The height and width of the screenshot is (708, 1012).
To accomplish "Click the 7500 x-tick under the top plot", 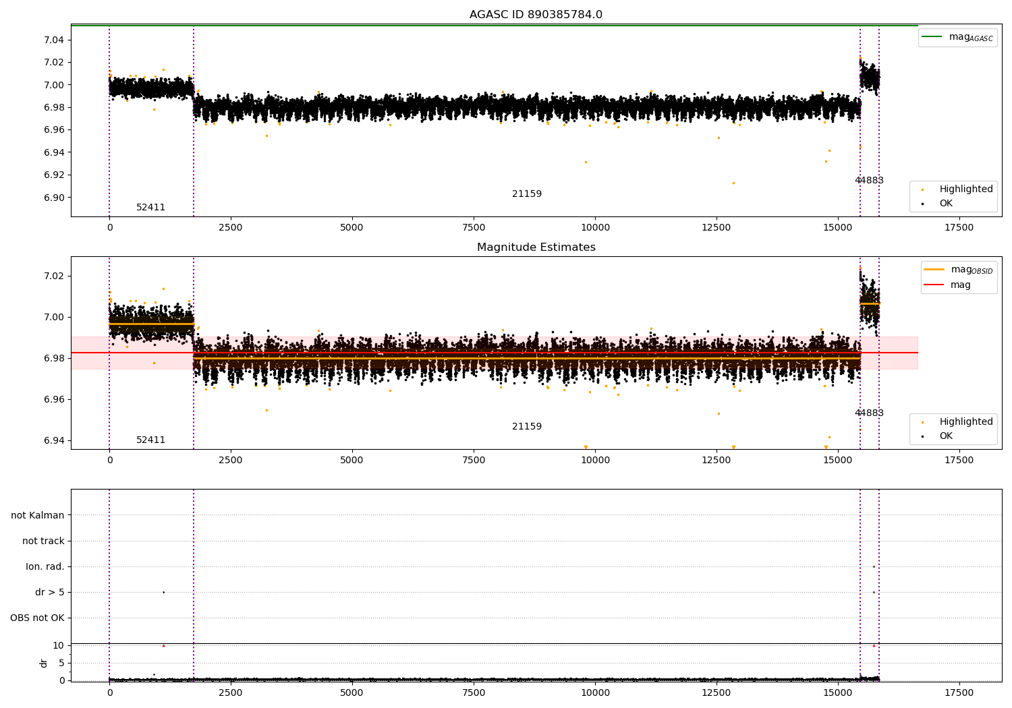I will (x=474, y=228).
